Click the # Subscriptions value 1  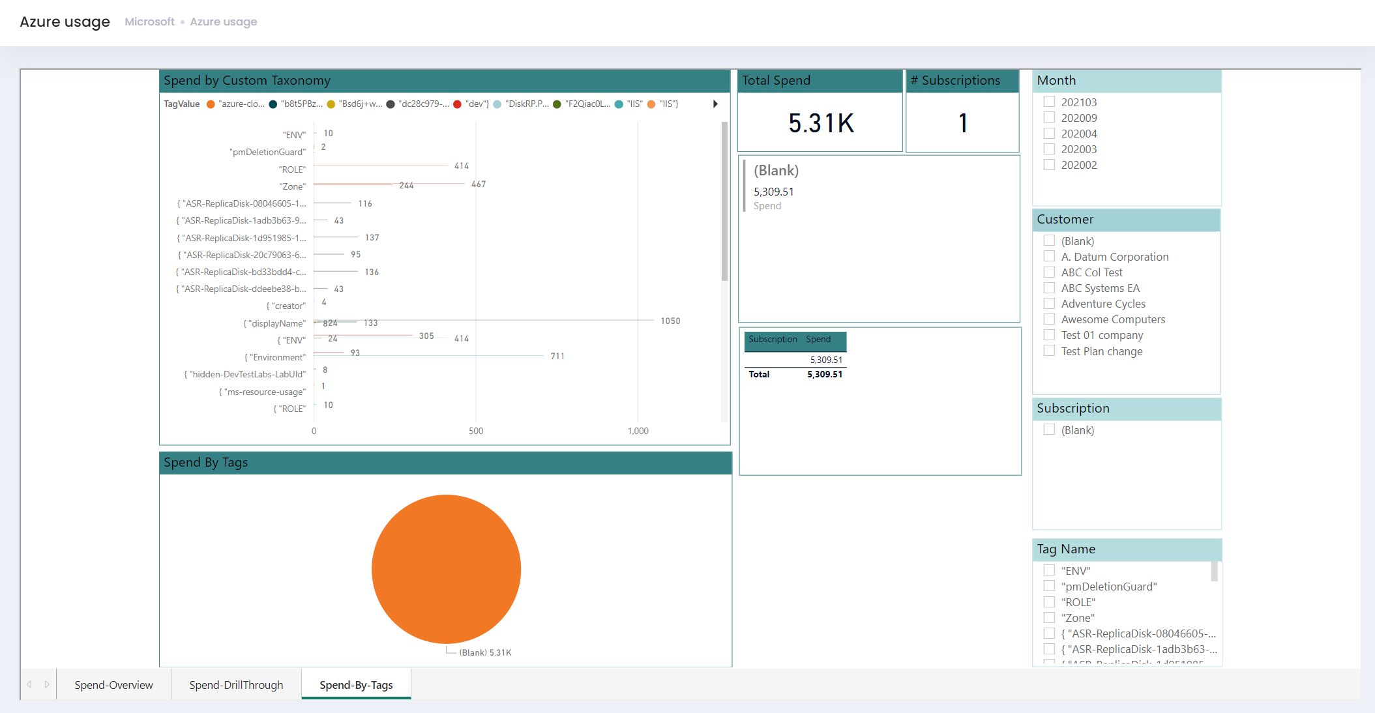click(963, 123)
